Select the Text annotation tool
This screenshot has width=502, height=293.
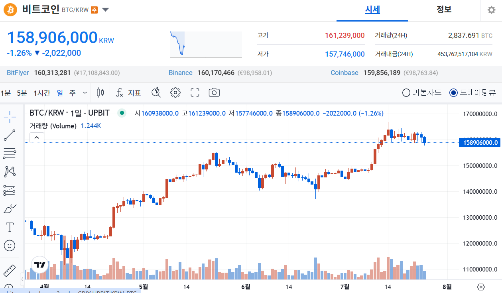[10, 227]
